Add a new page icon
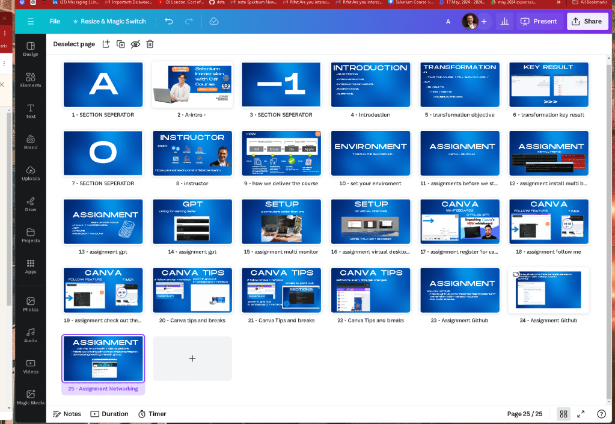The height and width of the screenshot is (424, 615). (106, 44)
